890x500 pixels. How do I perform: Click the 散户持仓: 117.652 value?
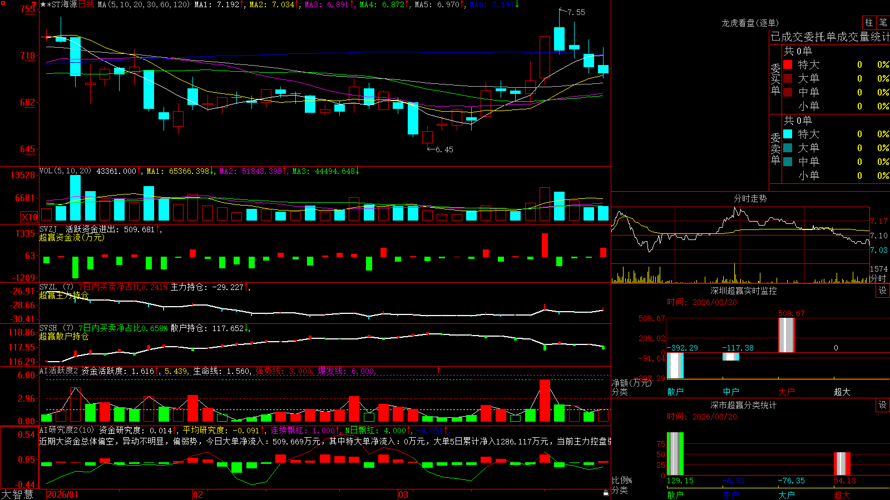(210, 328)
